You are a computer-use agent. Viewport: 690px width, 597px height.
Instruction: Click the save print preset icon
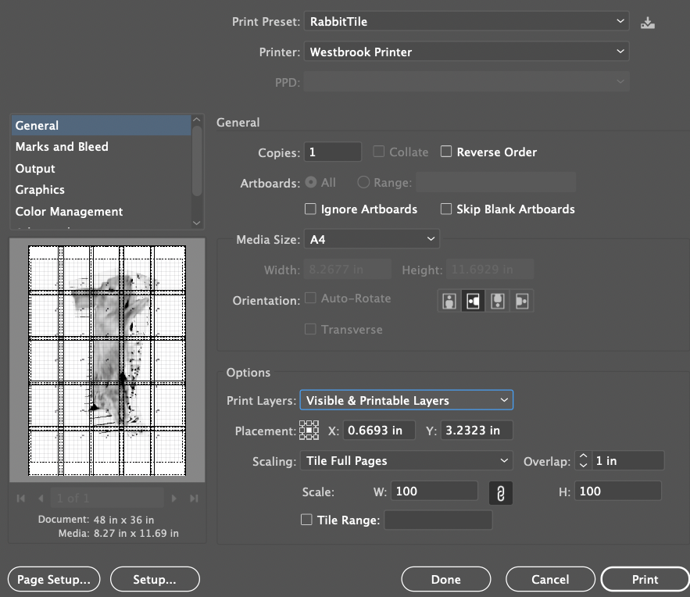(x=647, y=22)
